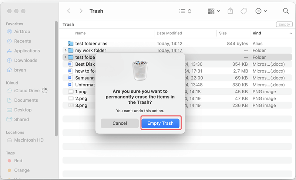Open the list view switcher
296x180 pixels.
tap(185, 11)
